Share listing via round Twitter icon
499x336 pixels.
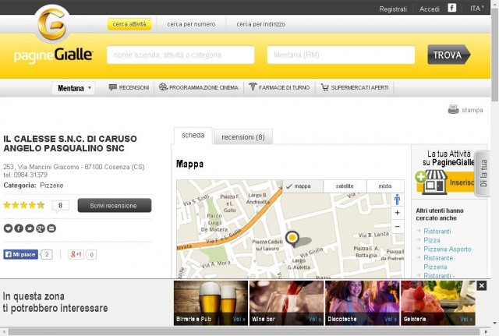pos(30,228)
